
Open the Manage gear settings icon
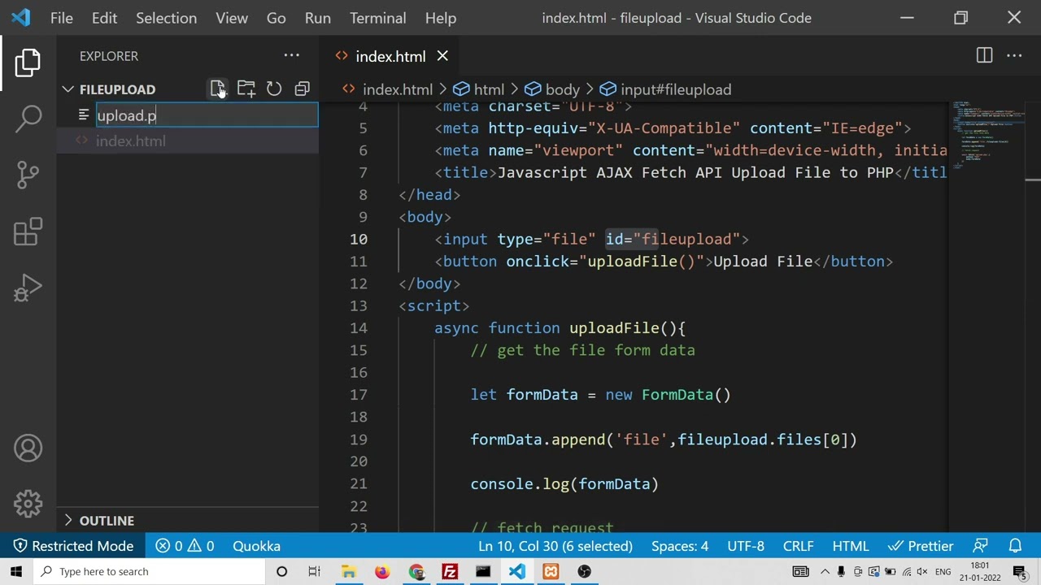click(x=28, y=504)
